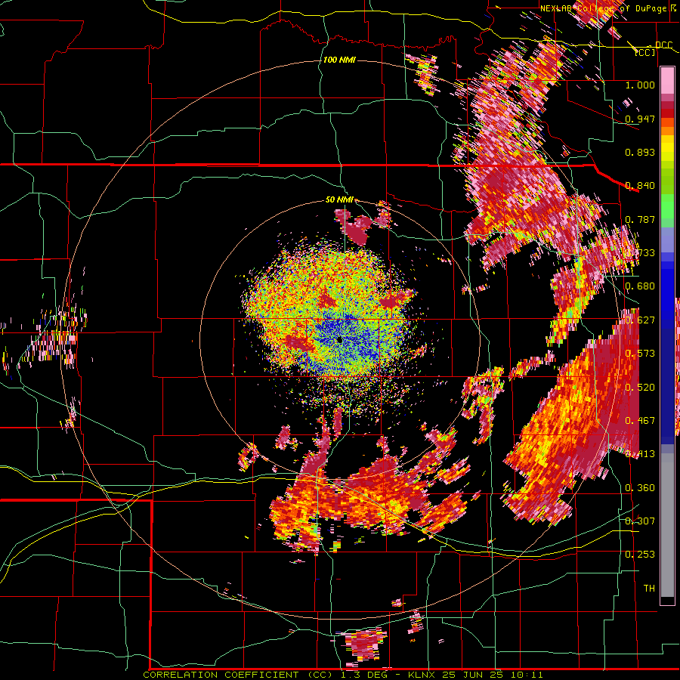Screen dimensions: 680x680
Task: Click the orange segment of the color bar
Action: pos(667,131)
